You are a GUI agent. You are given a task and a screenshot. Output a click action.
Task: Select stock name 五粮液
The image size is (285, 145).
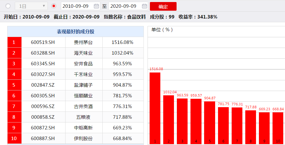tap(83, 117)
